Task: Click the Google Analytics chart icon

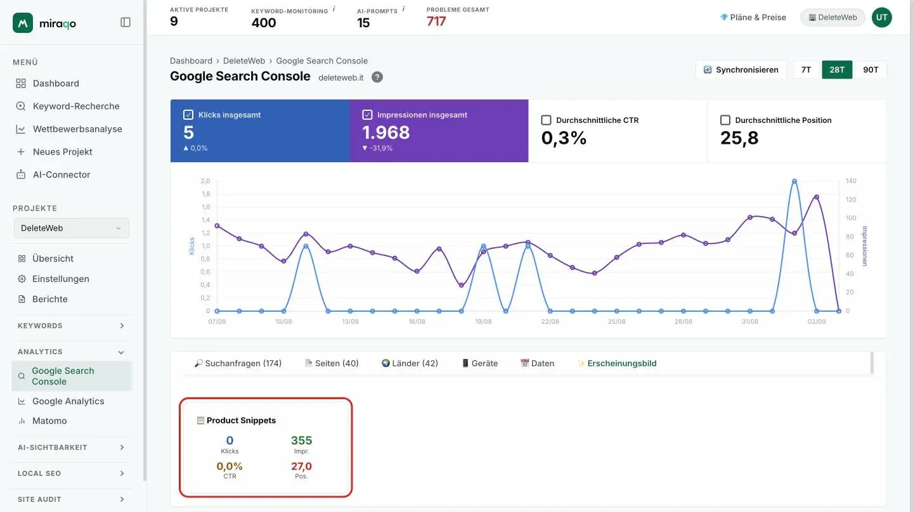Action: click(x=22, y=401)
